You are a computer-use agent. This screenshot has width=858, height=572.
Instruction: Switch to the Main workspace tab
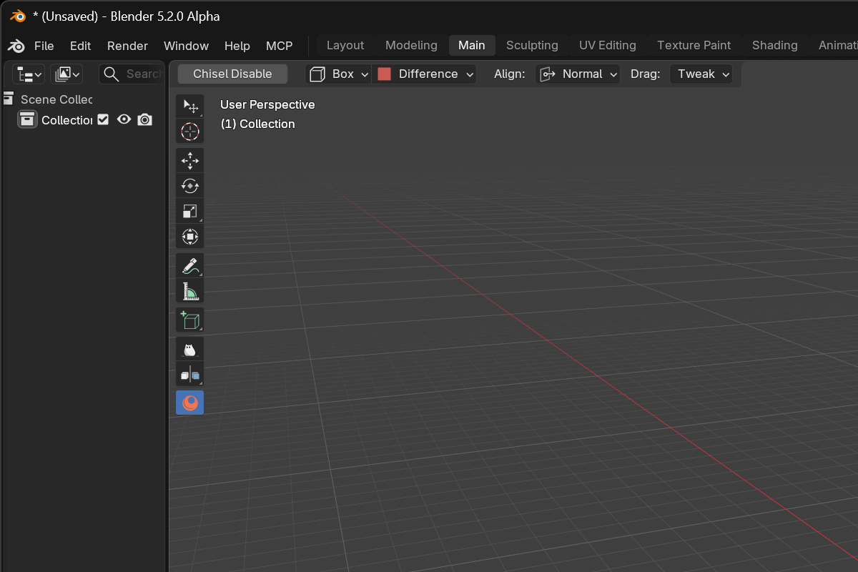click(x=472, y=45)
